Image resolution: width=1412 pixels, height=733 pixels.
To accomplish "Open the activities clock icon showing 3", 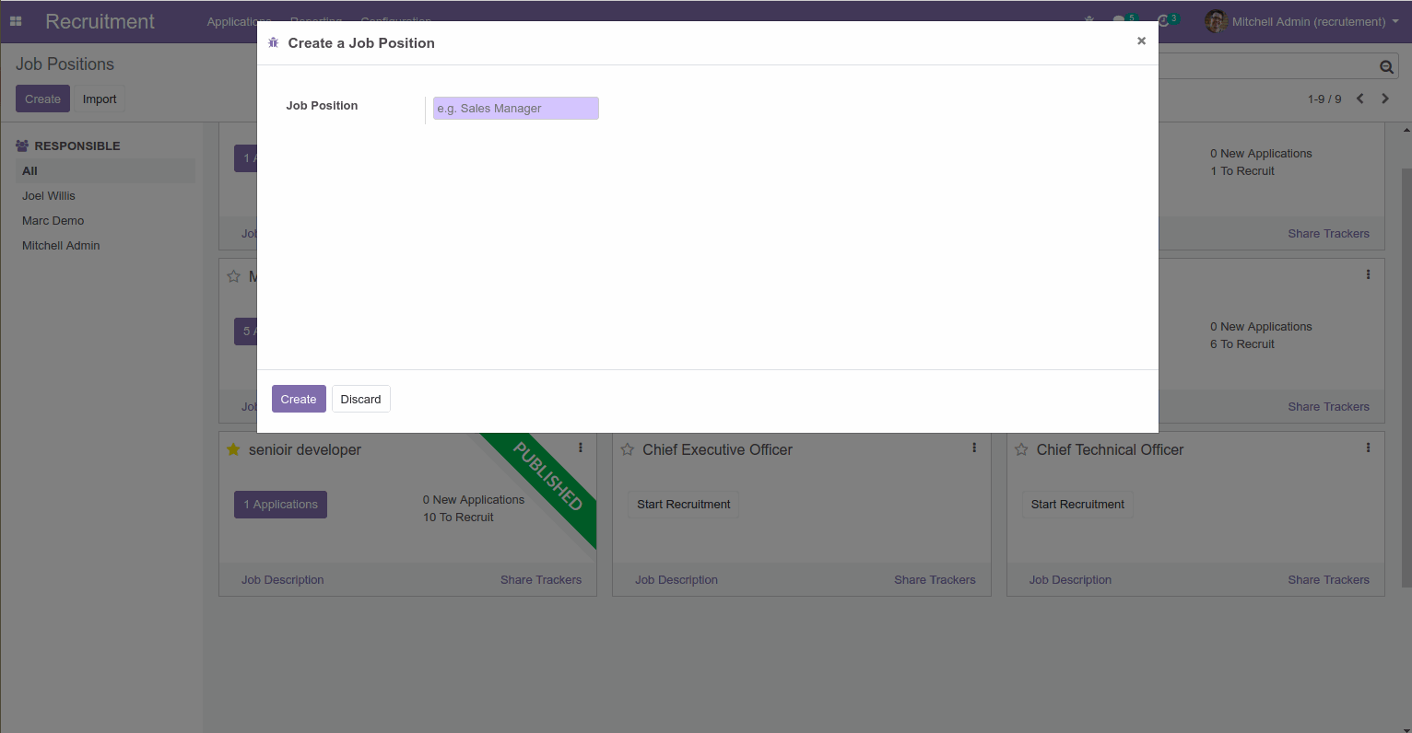I will coord(1161,18).
